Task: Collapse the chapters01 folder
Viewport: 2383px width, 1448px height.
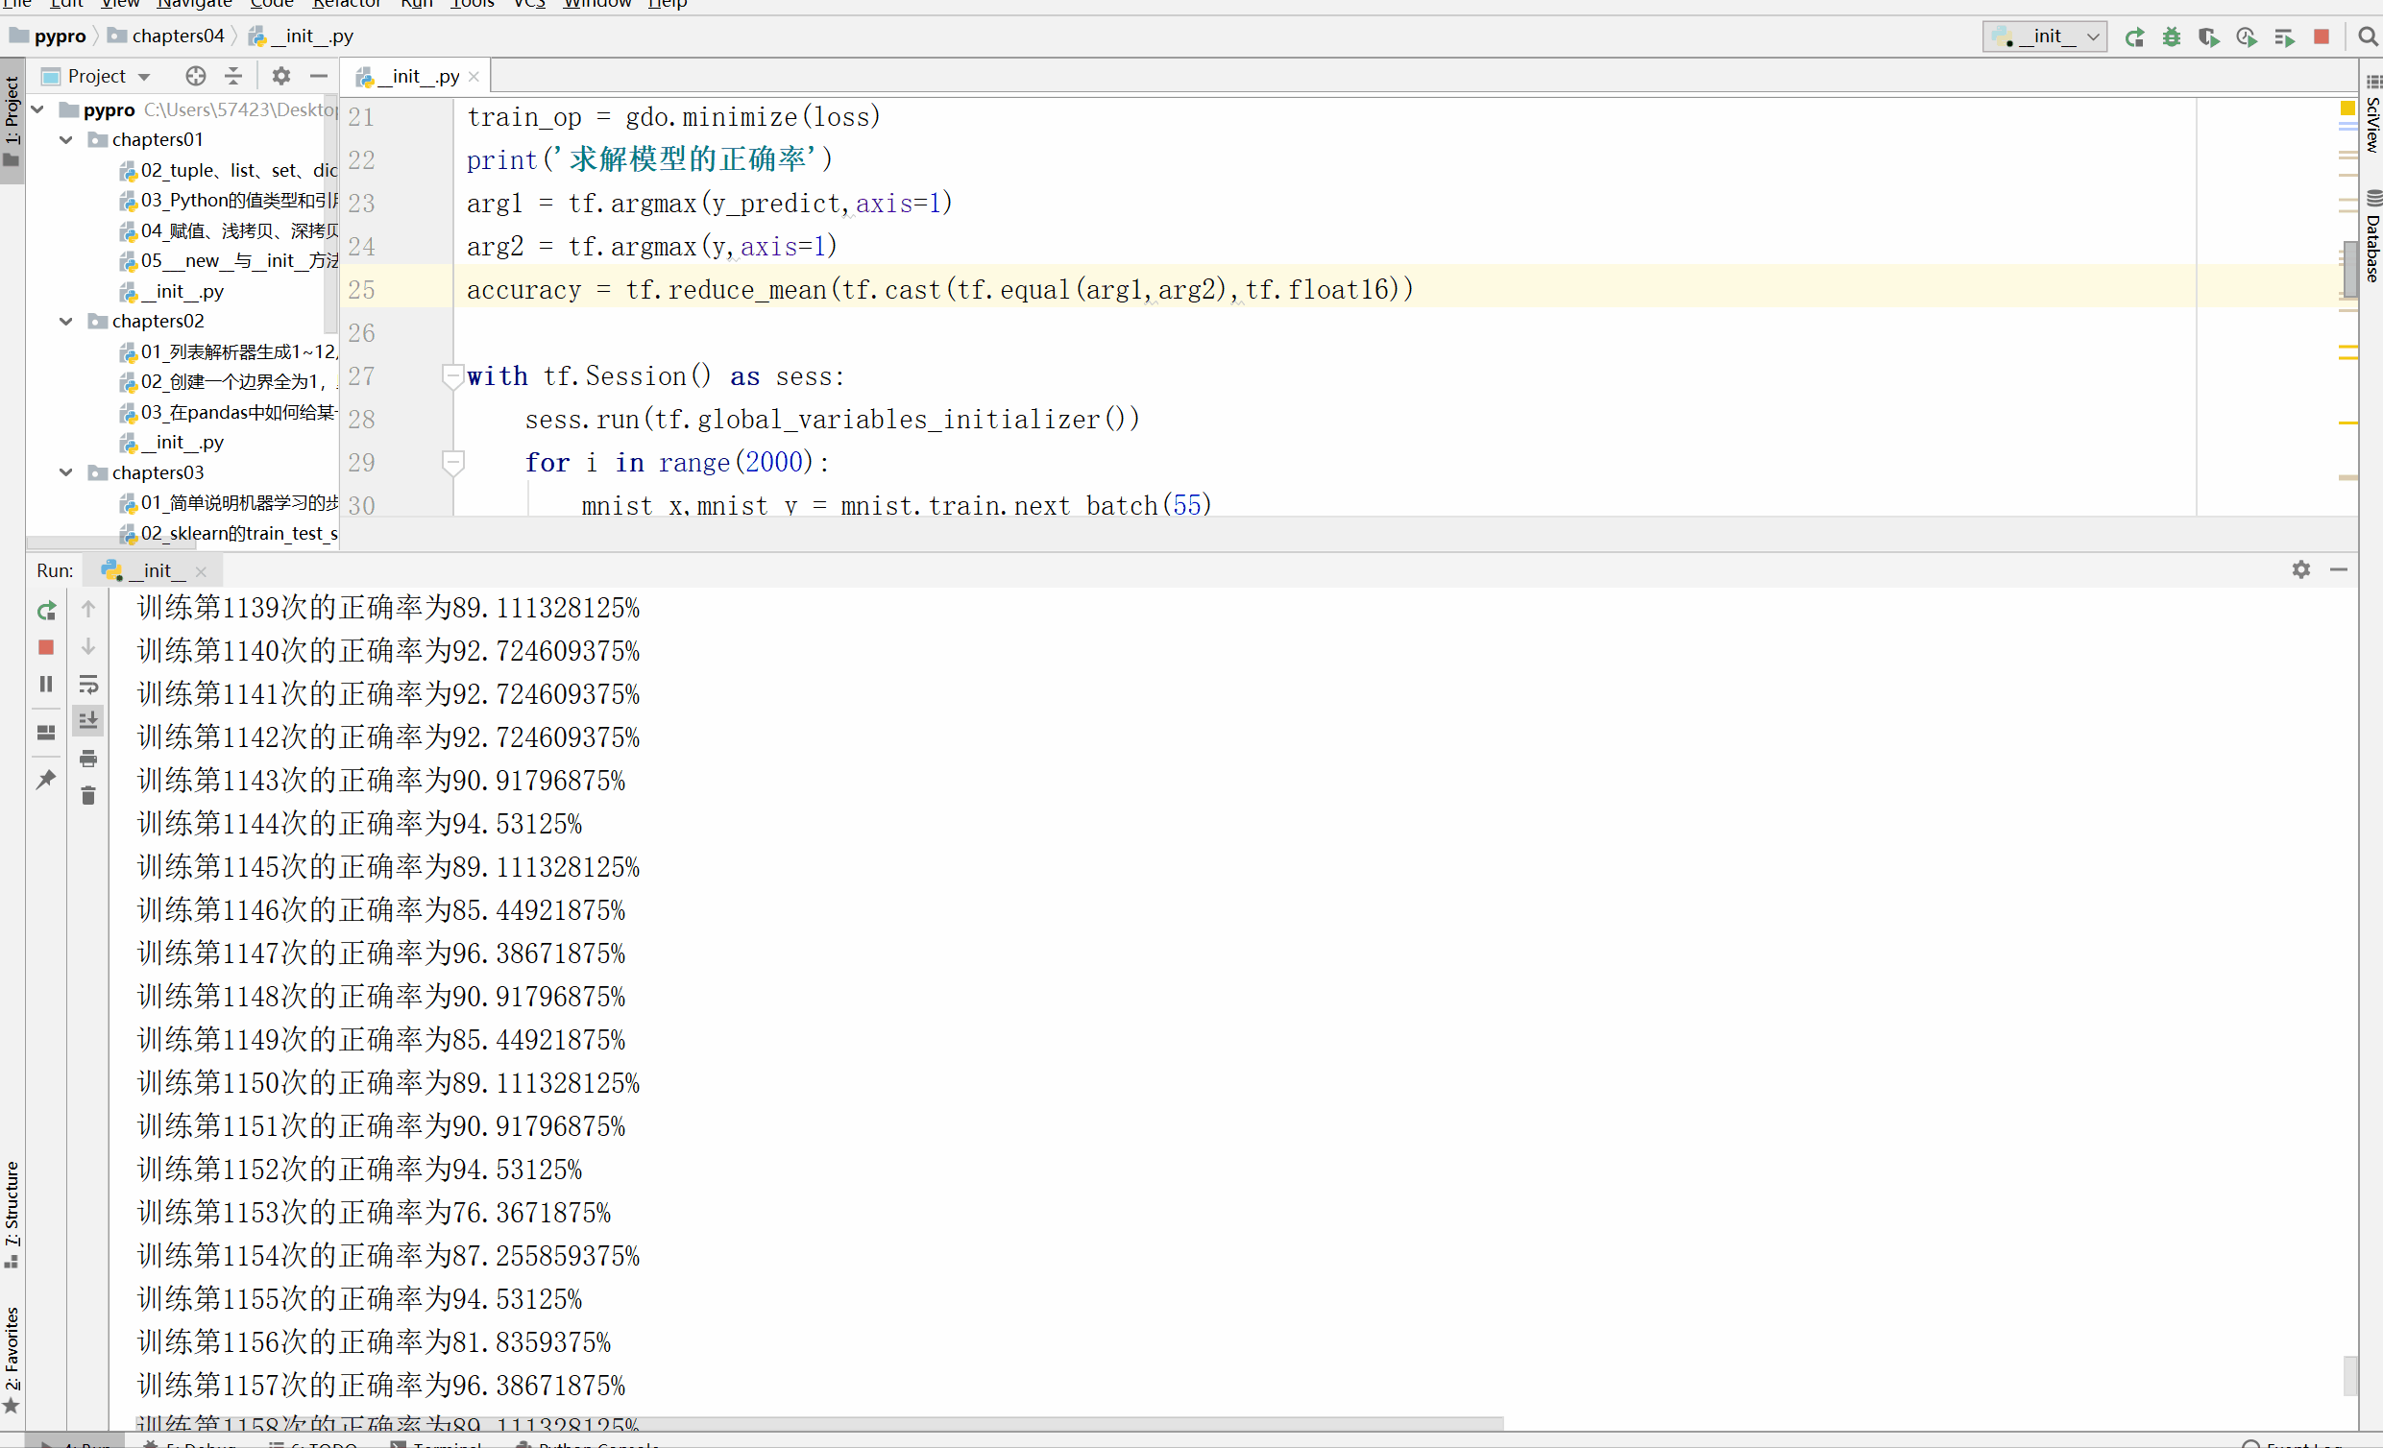Action: coord(65,139)
